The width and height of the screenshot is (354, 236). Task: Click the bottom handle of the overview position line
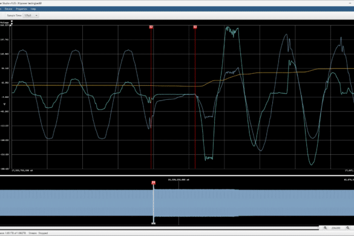point(154,223)
